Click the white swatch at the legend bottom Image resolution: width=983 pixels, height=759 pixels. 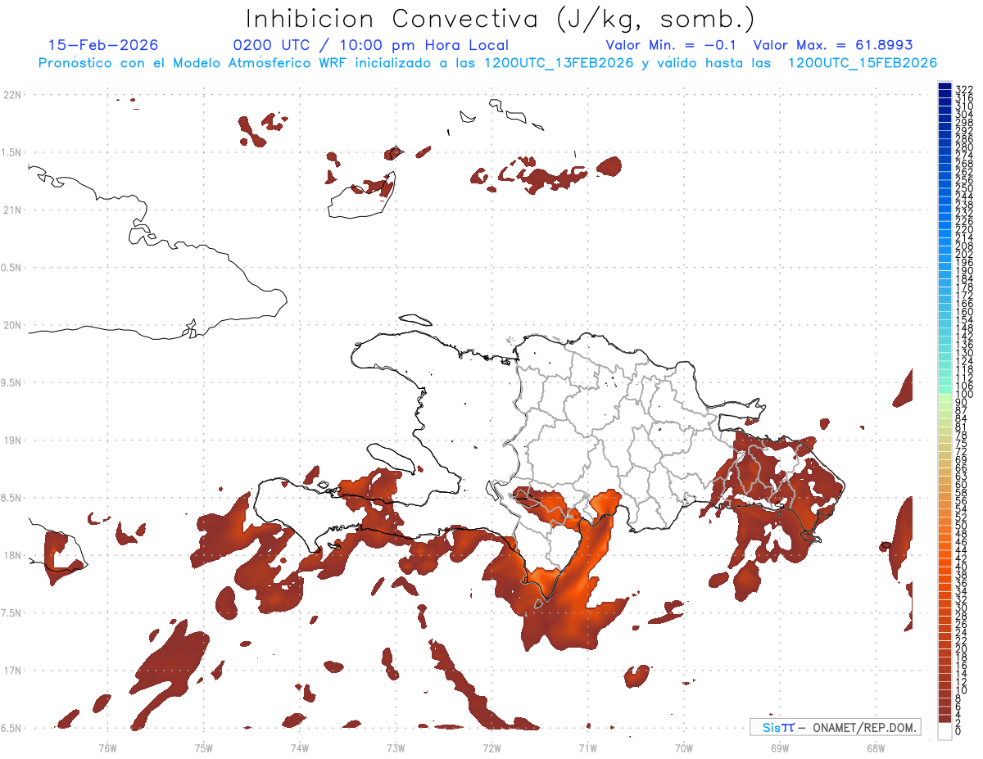click(x=944, y=731)
